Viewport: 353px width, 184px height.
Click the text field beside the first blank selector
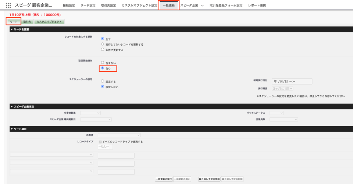point(116,155)
